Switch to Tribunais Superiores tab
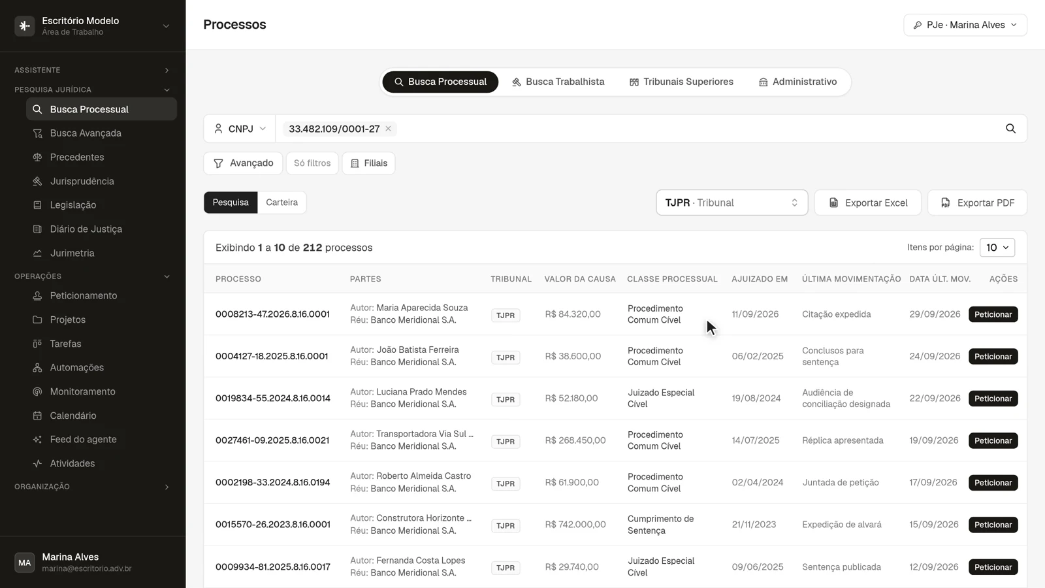Viewport: 1045px width, 588px height. tap(681, 82)
